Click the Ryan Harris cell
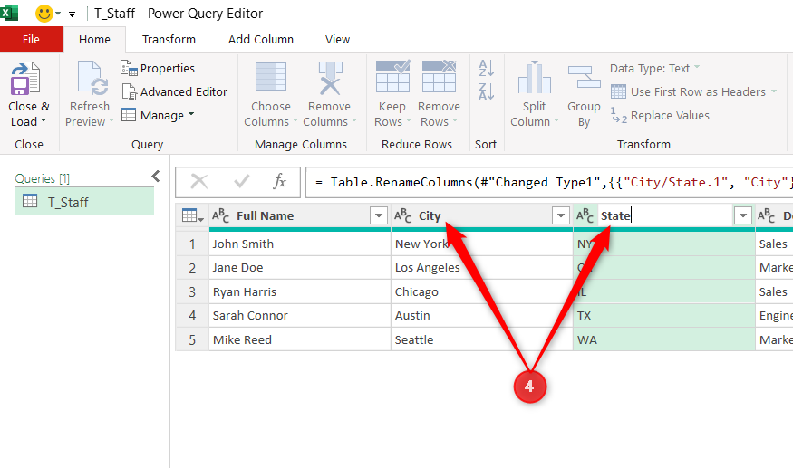Screen dimensions: 793x468 [x=300, y=292]
